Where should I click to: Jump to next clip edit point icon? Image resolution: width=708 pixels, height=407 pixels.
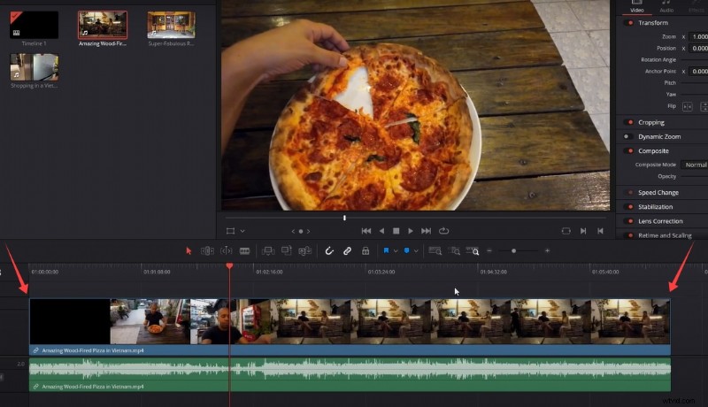583,231
